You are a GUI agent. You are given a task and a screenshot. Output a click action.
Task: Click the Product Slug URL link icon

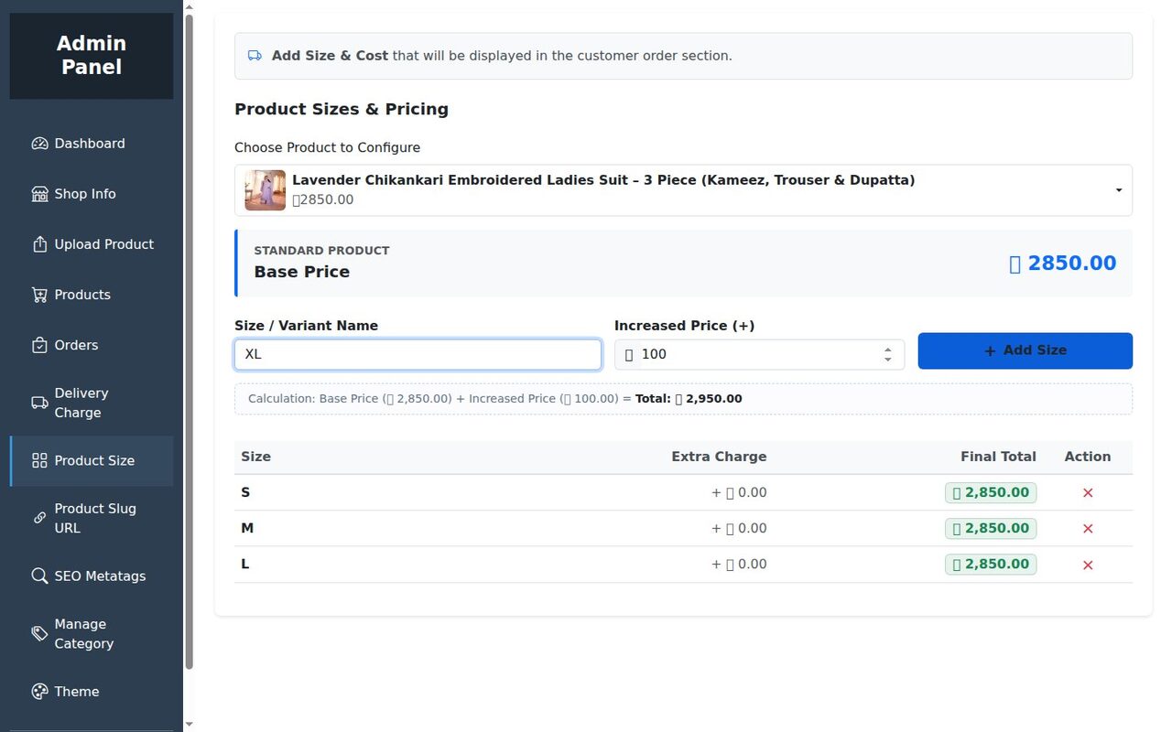(39, 518)
